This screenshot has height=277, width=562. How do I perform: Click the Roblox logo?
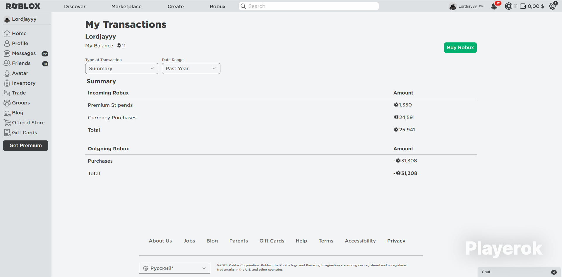tap(23, 6)
